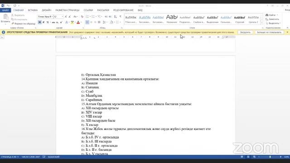Screen dimensions: 290x163
Task: Open the font color dropdown arrow
Action: [x=81, y=22]
